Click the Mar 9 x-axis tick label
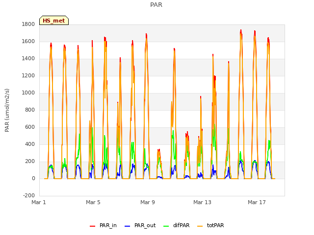 coord(148,202)
